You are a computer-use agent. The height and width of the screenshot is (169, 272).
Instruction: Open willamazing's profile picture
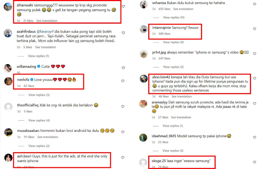click(8, 68)
